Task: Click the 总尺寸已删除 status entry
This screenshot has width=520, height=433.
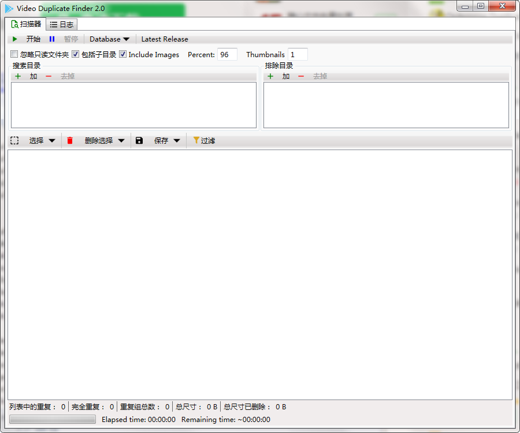Action: tap(255, 406)
